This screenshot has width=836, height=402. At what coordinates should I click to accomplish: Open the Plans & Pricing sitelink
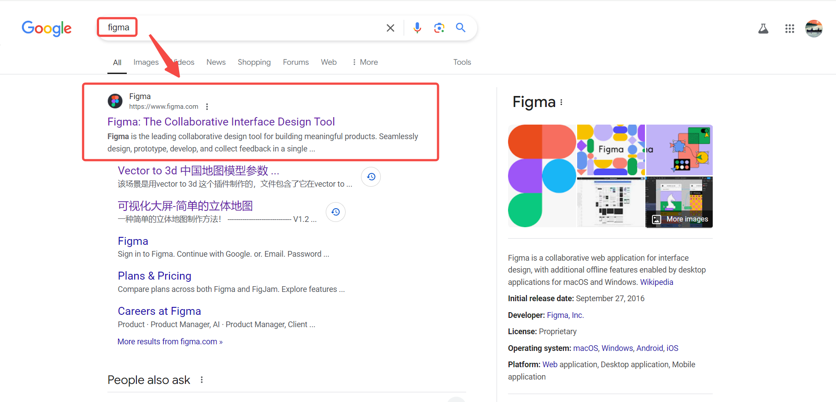(x=155, y=276)
